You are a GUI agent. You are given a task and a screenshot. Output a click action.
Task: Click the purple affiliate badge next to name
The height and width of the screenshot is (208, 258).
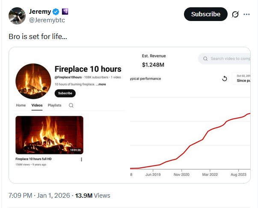(x=65, y=11)
